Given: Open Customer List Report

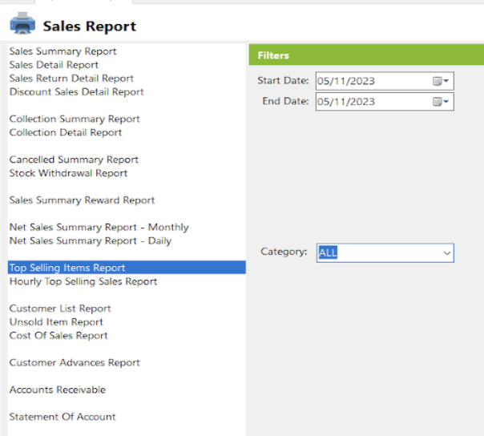Looking at the screenshot, I should click(x=60, y=309).
